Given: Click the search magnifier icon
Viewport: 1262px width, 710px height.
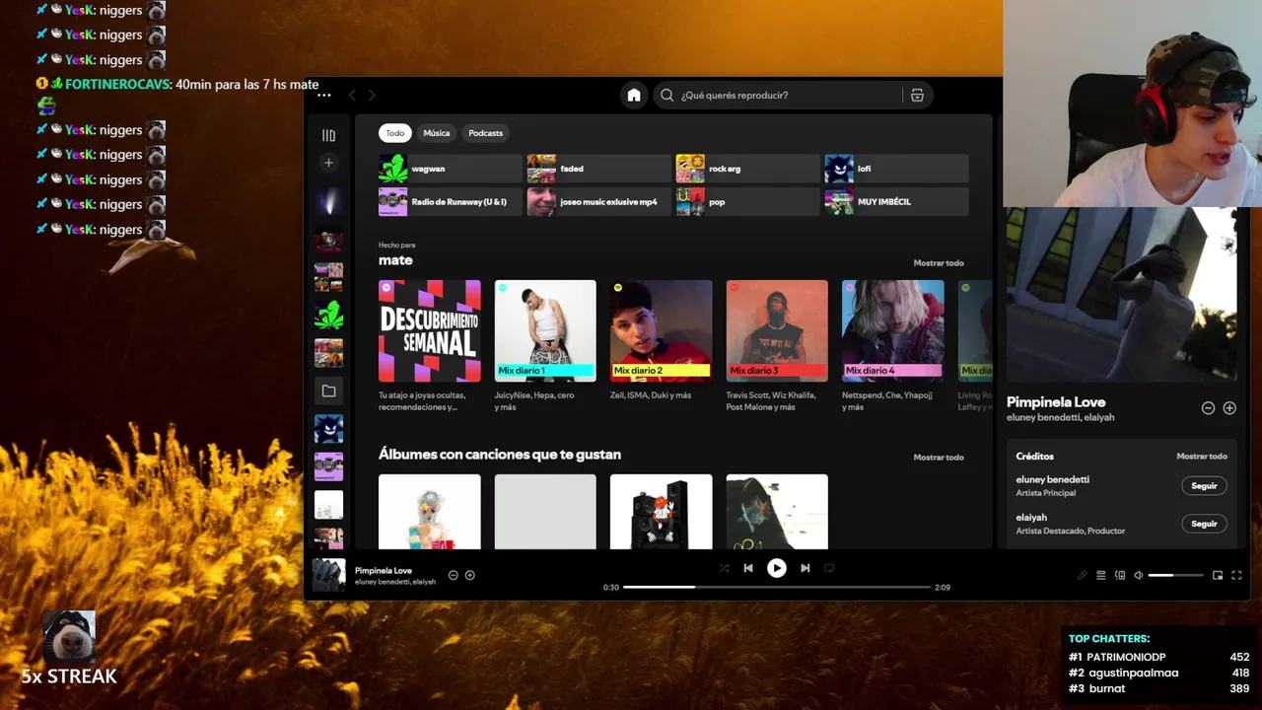Looking at the screenshot, I should point(667,95).
